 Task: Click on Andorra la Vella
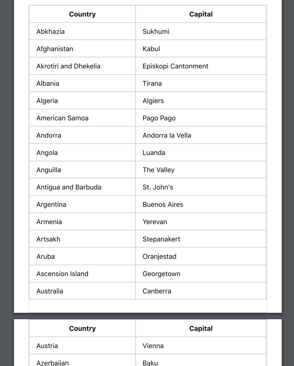pyautogui.click(x=167, y=135)
